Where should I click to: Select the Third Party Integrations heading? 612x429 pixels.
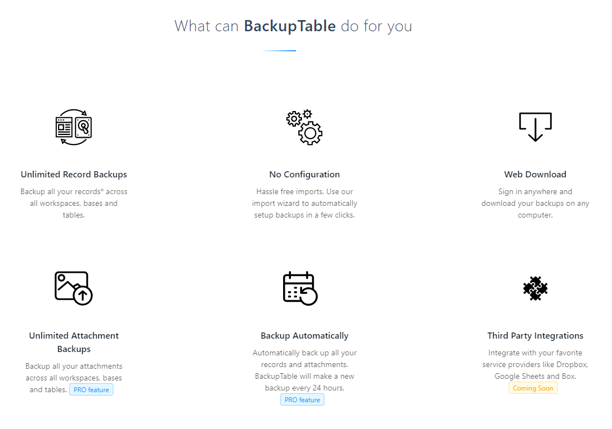pyautogui.click(x=535, y=336)
